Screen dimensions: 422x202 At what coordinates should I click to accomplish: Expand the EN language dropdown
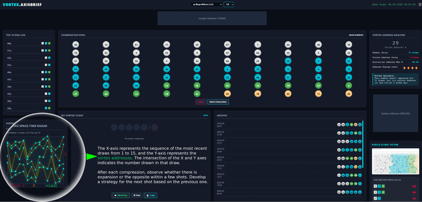coord(229,4)
